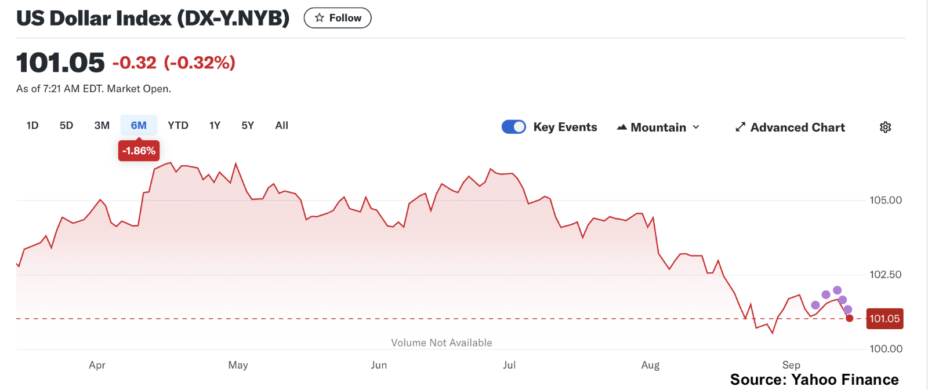Click the topmost purple key event dot

(837, 290)
